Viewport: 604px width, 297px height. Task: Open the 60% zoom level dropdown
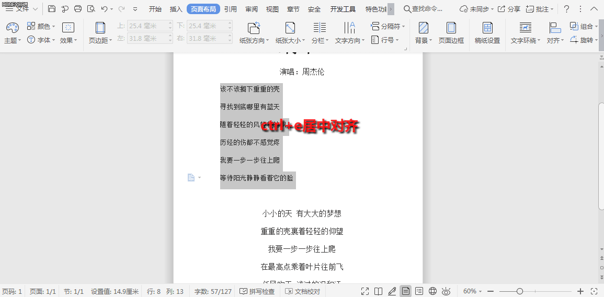(x=472, y=291)
